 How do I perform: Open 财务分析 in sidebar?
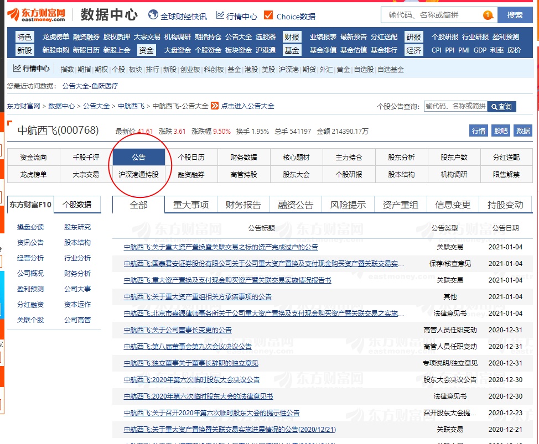(77, 273)
